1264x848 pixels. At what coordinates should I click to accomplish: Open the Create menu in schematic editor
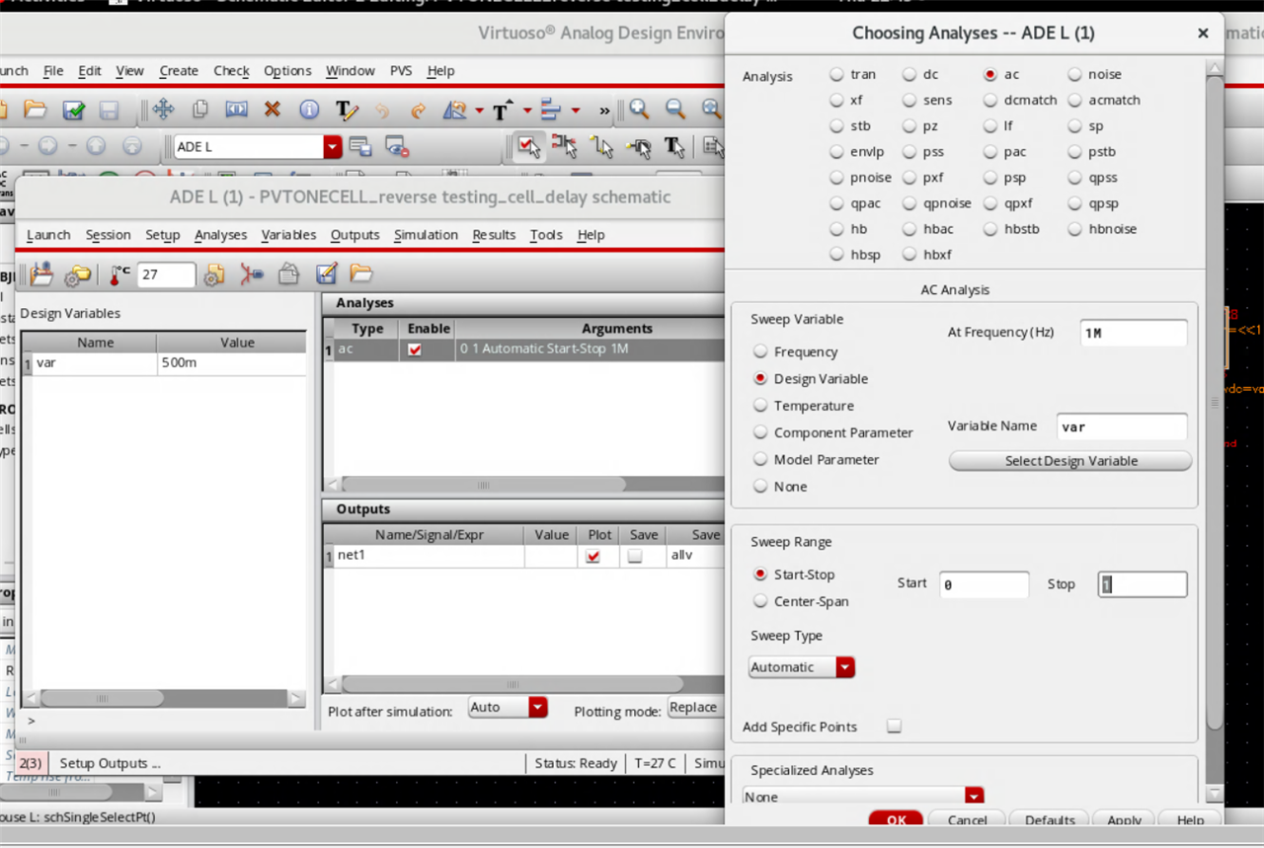tap(179, 71)
